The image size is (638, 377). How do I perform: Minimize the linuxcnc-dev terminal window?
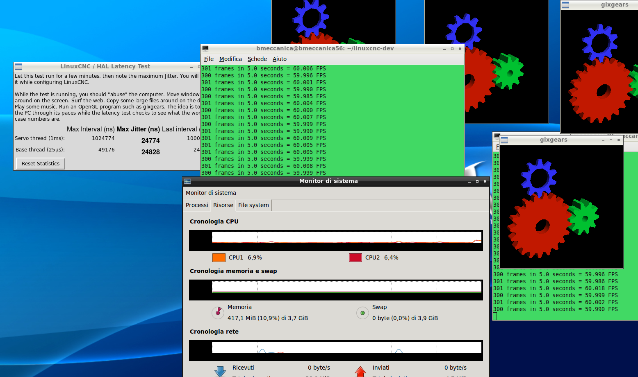tap(444, 49)
